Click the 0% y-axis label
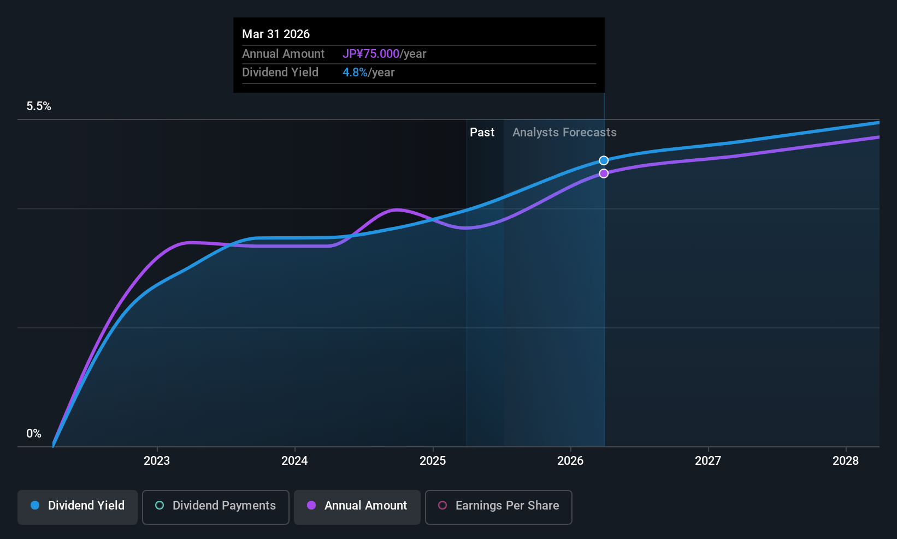Viewport: 897px width, 539px height. pos(34,434)
